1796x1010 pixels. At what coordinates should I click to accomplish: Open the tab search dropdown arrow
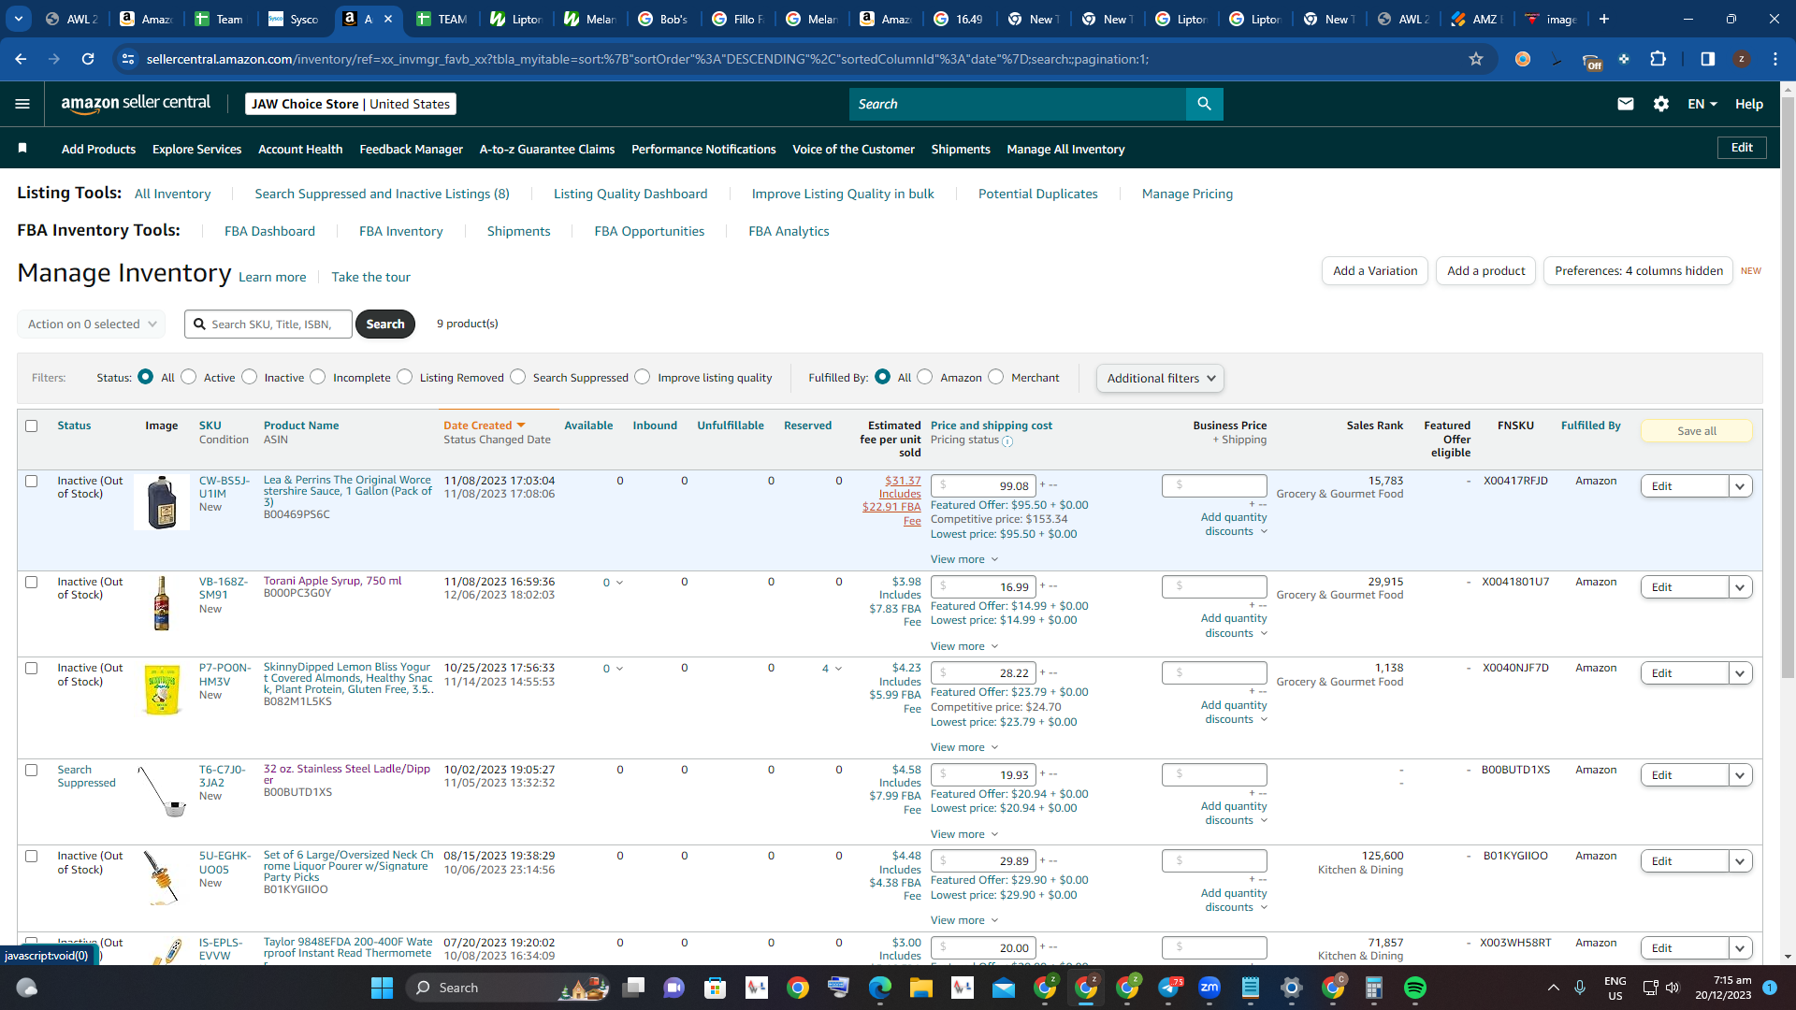[19, 19]
